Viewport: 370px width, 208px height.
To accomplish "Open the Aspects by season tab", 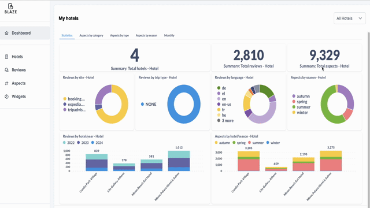I will tap(146, 35).
